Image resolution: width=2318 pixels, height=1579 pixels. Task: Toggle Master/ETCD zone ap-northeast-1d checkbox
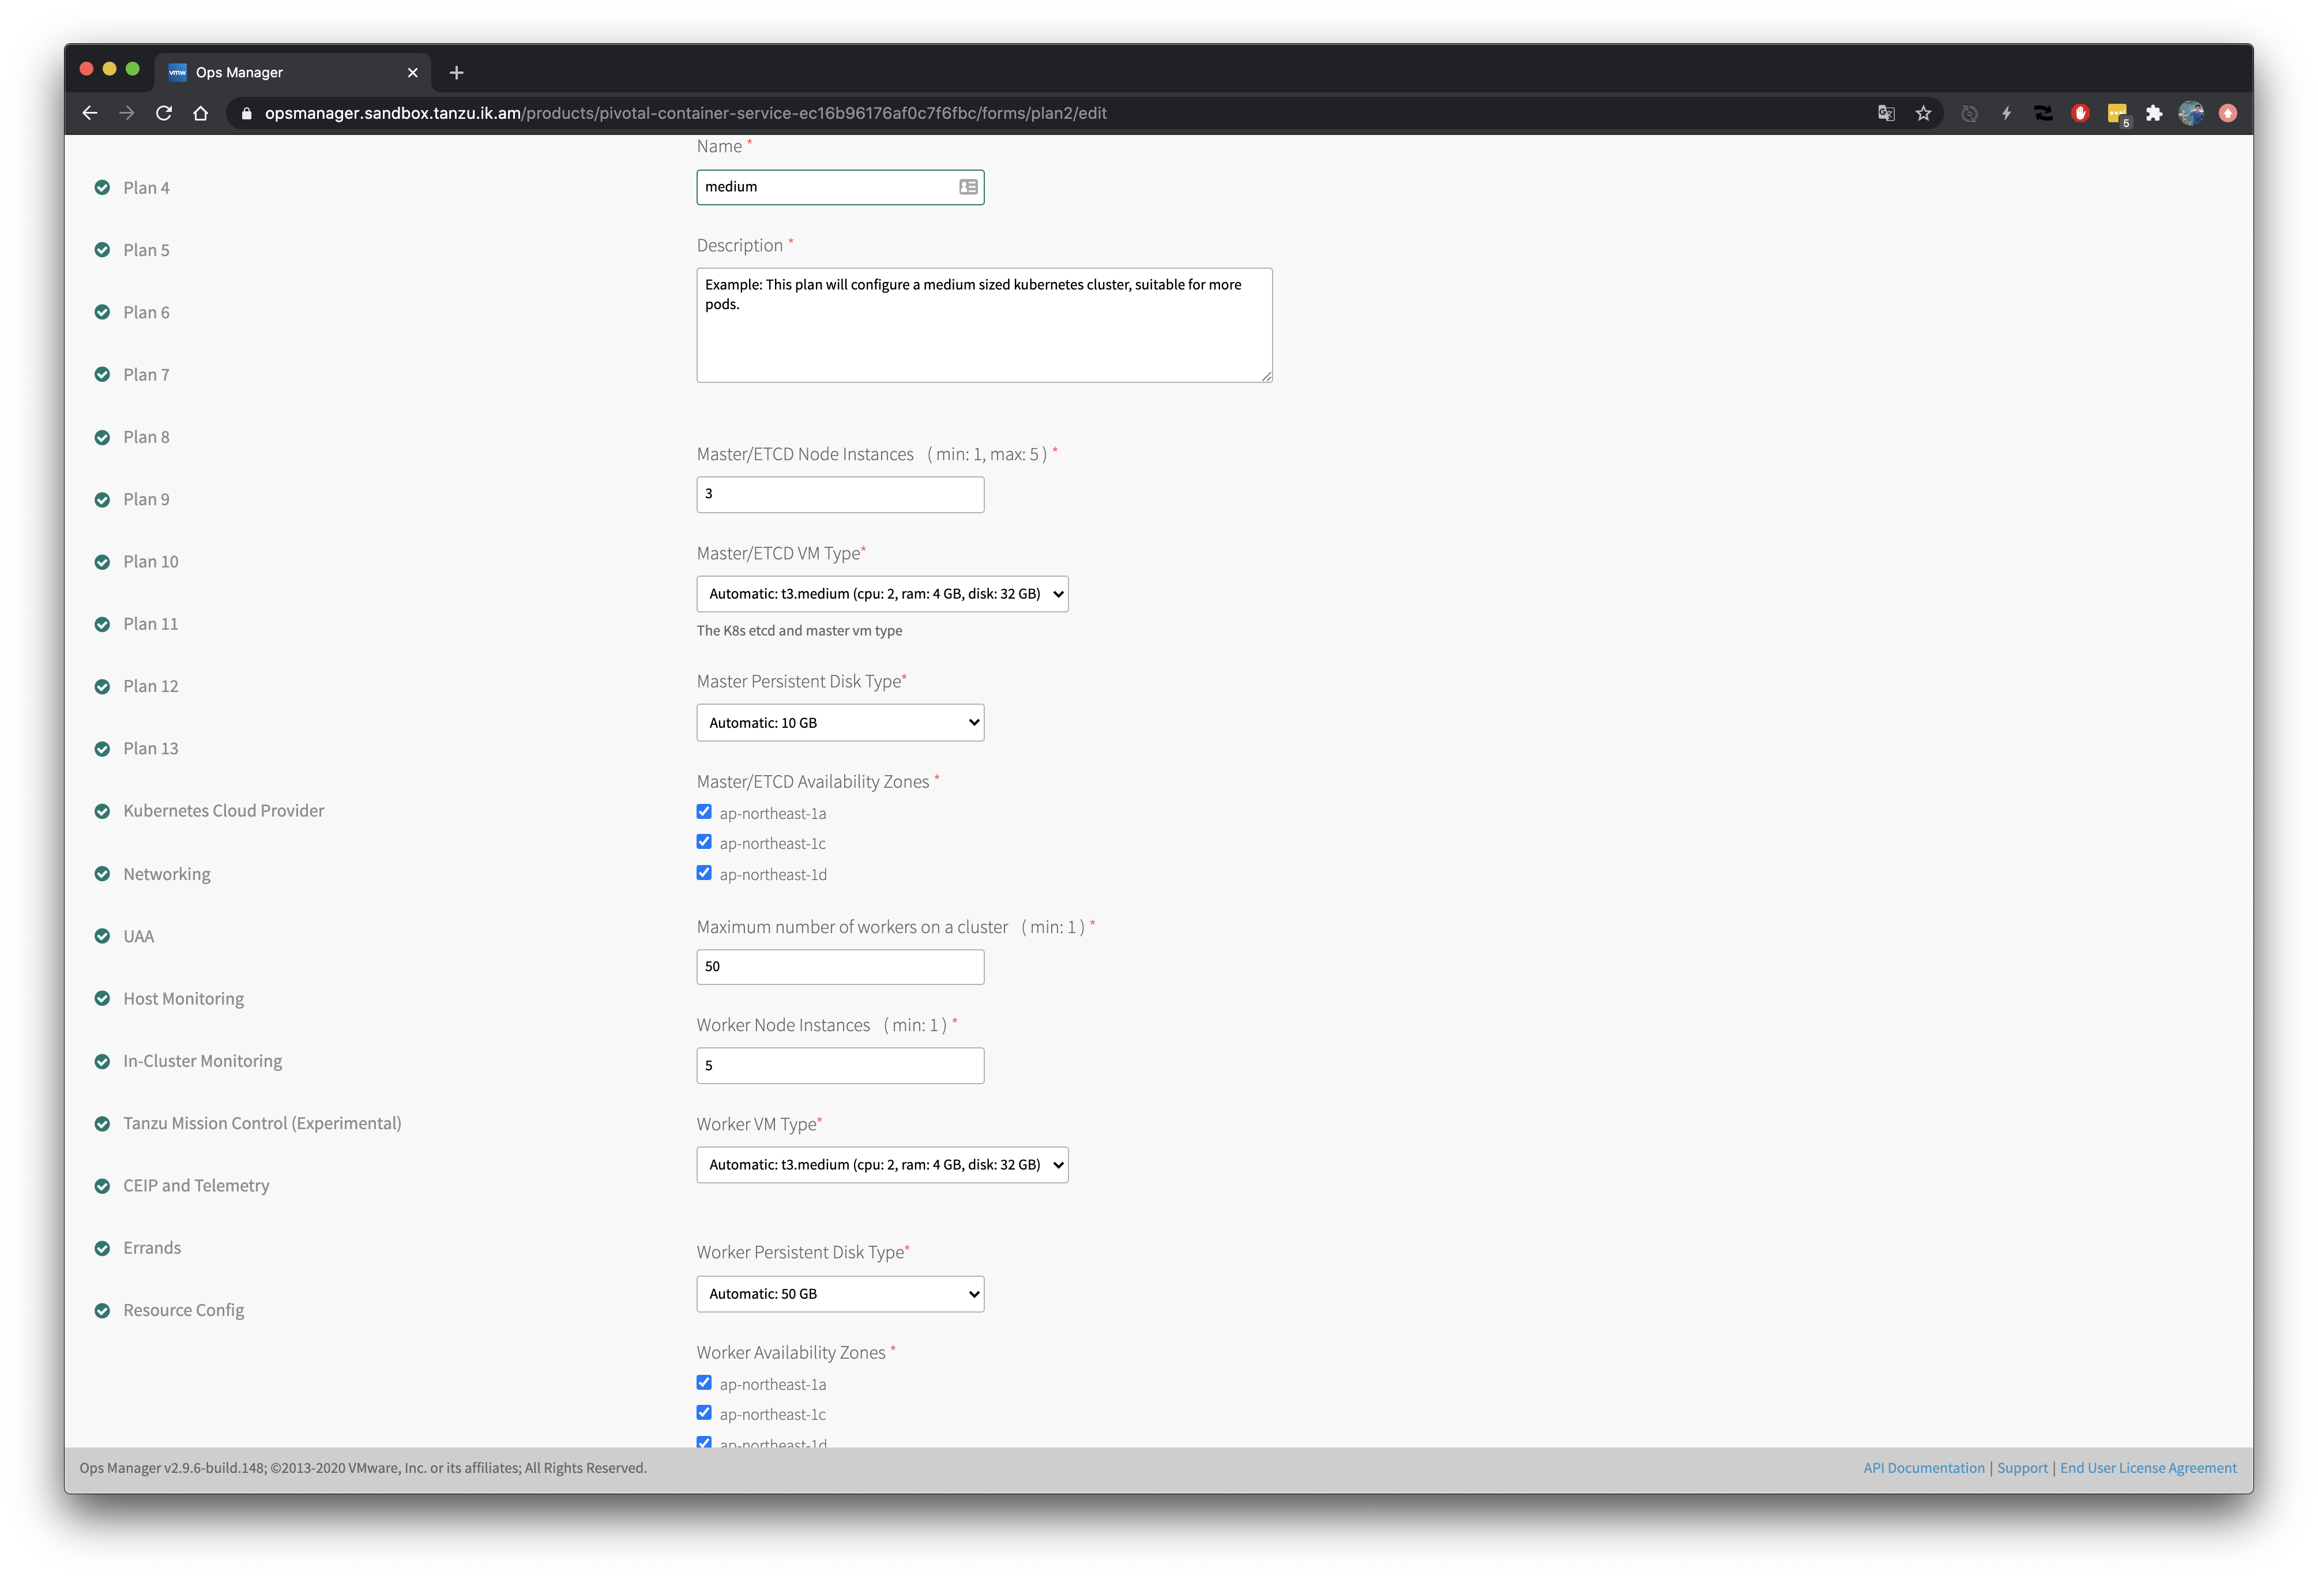click(x=704, y=873)
